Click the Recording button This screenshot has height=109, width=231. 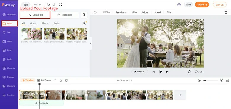pyautogui.click(x=65, y=15)
